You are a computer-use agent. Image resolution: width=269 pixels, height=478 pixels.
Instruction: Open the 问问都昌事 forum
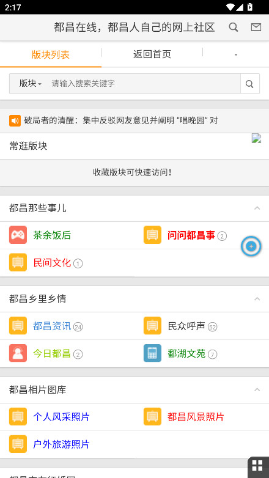(x=191, y=235)
